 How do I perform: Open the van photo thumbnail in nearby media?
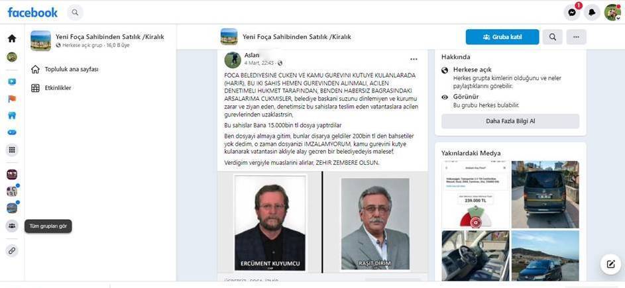(x=545, y=195)
